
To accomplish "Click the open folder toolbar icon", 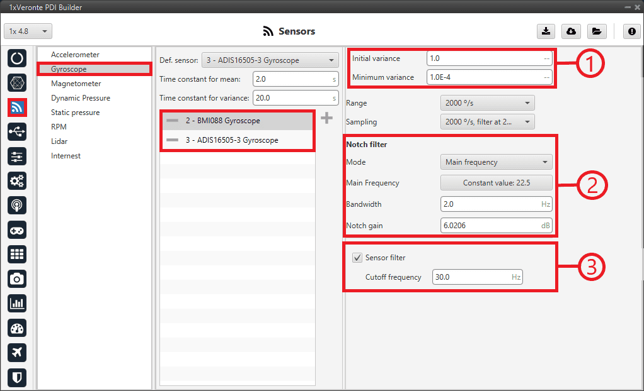I will [595, 31].
